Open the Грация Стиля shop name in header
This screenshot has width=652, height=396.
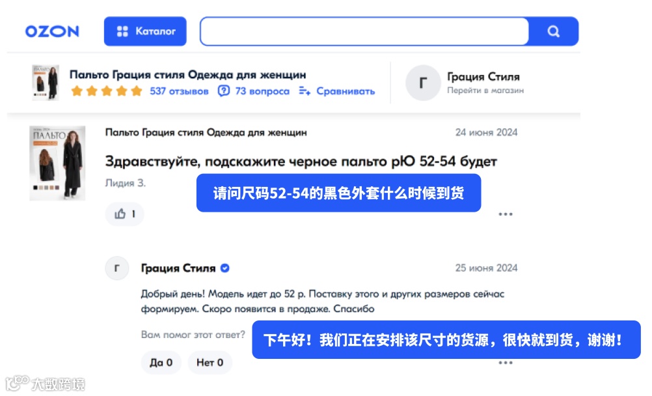click(x=483, y=77)
